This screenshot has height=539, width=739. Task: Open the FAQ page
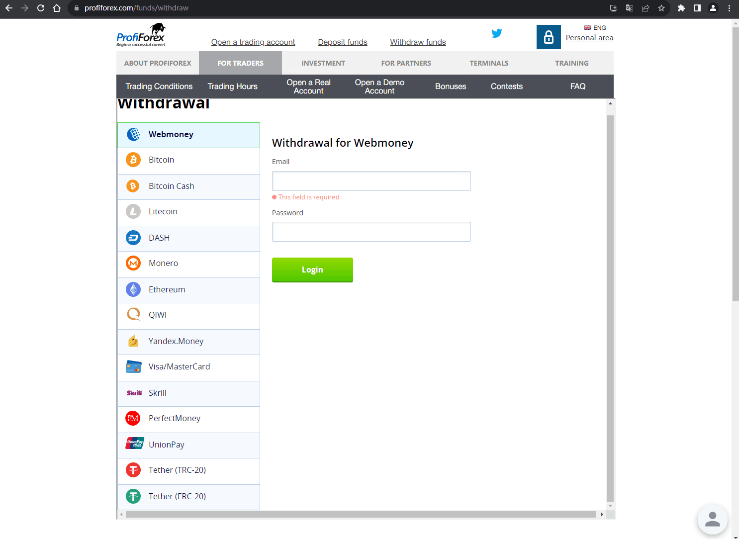click(x=578, y=87)
